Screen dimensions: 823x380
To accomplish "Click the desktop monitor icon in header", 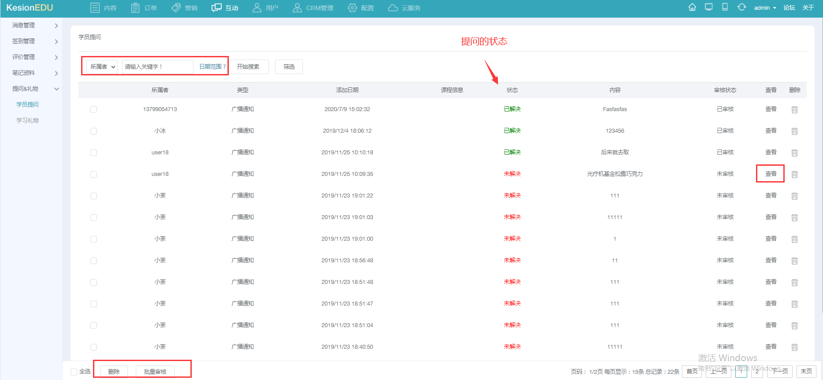I will (x=709, y=7).
